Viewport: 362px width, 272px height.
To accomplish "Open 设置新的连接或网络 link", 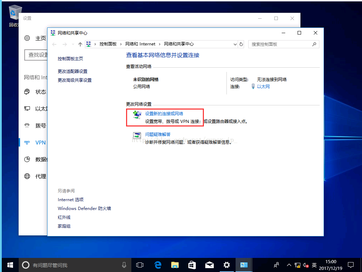I will click(164, 113).
